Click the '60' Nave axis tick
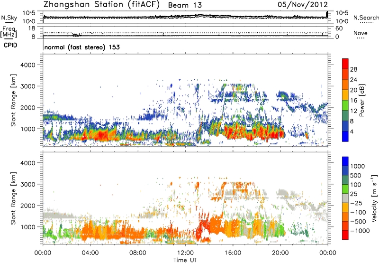This screenshot has width=379, height=263. 339,28
